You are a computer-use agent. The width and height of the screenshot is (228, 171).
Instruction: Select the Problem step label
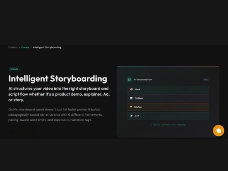(139, 98)
